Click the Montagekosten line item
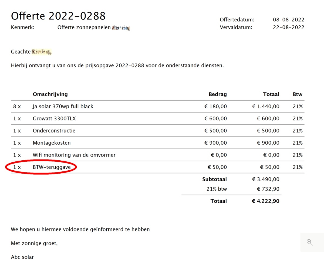 tap(51, 143)
